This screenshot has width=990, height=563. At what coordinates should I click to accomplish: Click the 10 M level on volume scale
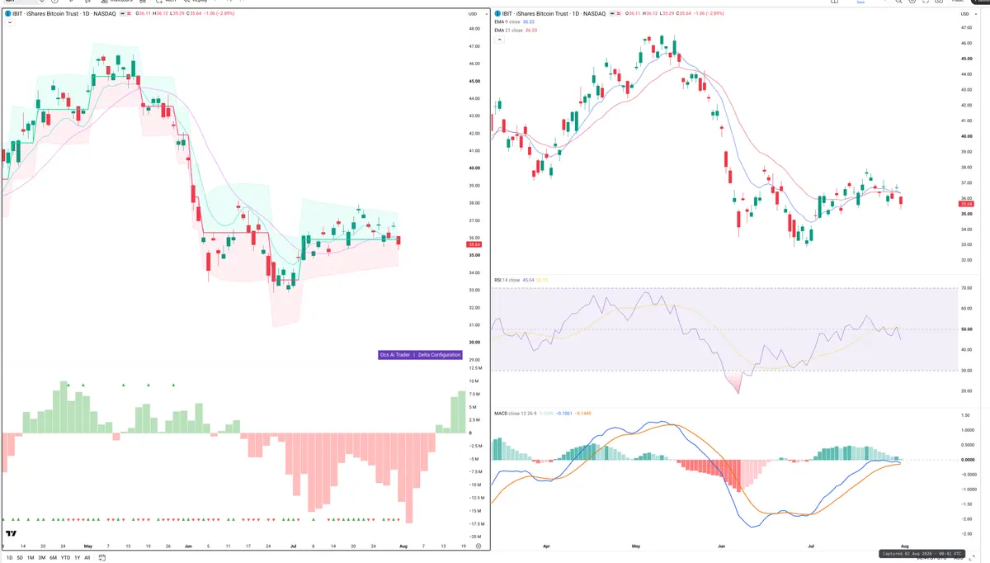click(x=474, y=381)
